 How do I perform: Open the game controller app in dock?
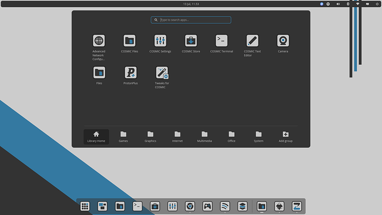click(207, 206)
